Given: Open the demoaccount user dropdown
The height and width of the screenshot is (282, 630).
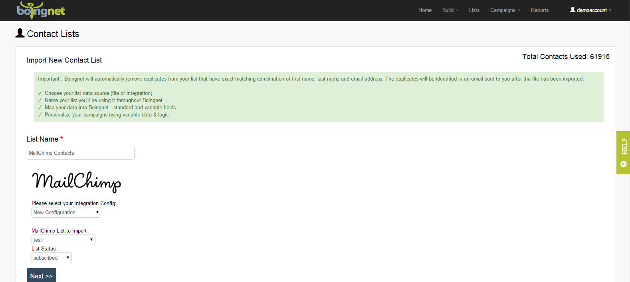Looking at the screenshot, I should point(591,10).
